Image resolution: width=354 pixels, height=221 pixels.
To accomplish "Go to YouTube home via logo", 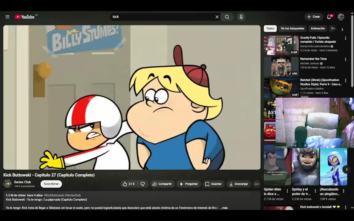I will tap(25, 17).
